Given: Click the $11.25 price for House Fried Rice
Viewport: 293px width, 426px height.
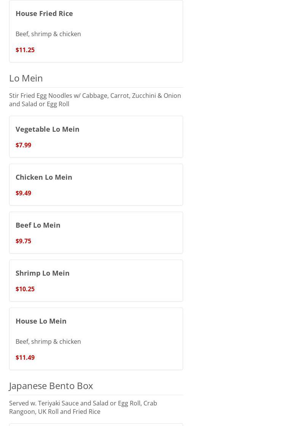Looking at the screenshot, I should point(25,50).
